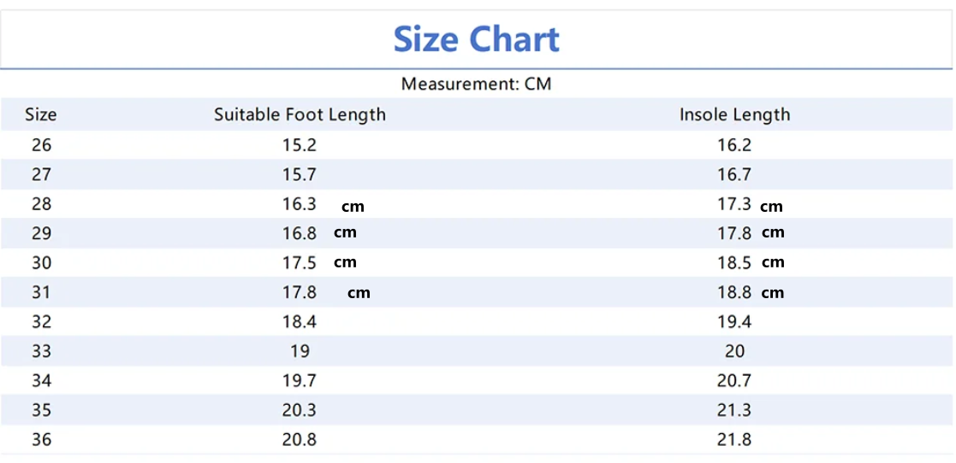Click size 28 in the Size column

point(41,204)
